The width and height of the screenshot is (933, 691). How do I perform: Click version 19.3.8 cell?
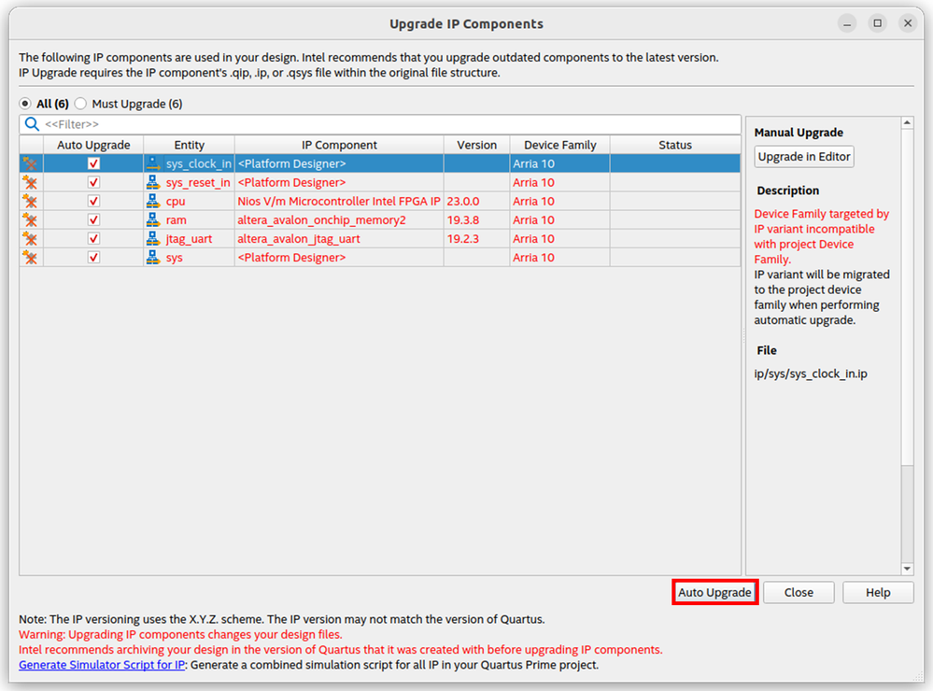[x=476, y=219]
